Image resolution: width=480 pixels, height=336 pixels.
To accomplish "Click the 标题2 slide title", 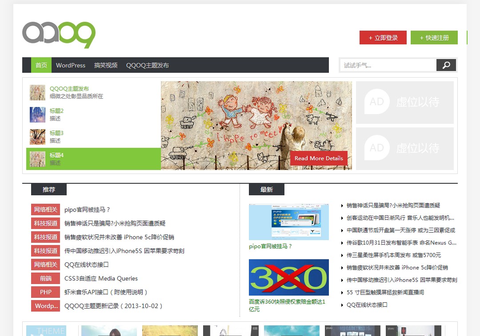I will 56,111.
